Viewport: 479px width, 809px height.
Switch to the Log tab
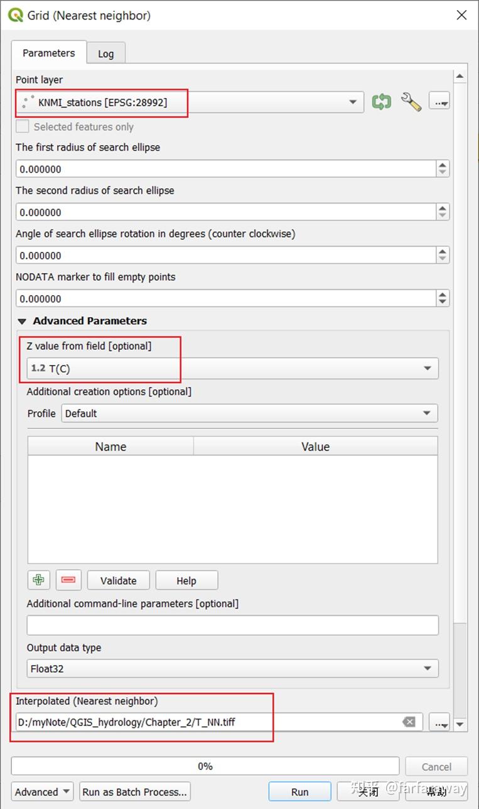pos(105,53)
